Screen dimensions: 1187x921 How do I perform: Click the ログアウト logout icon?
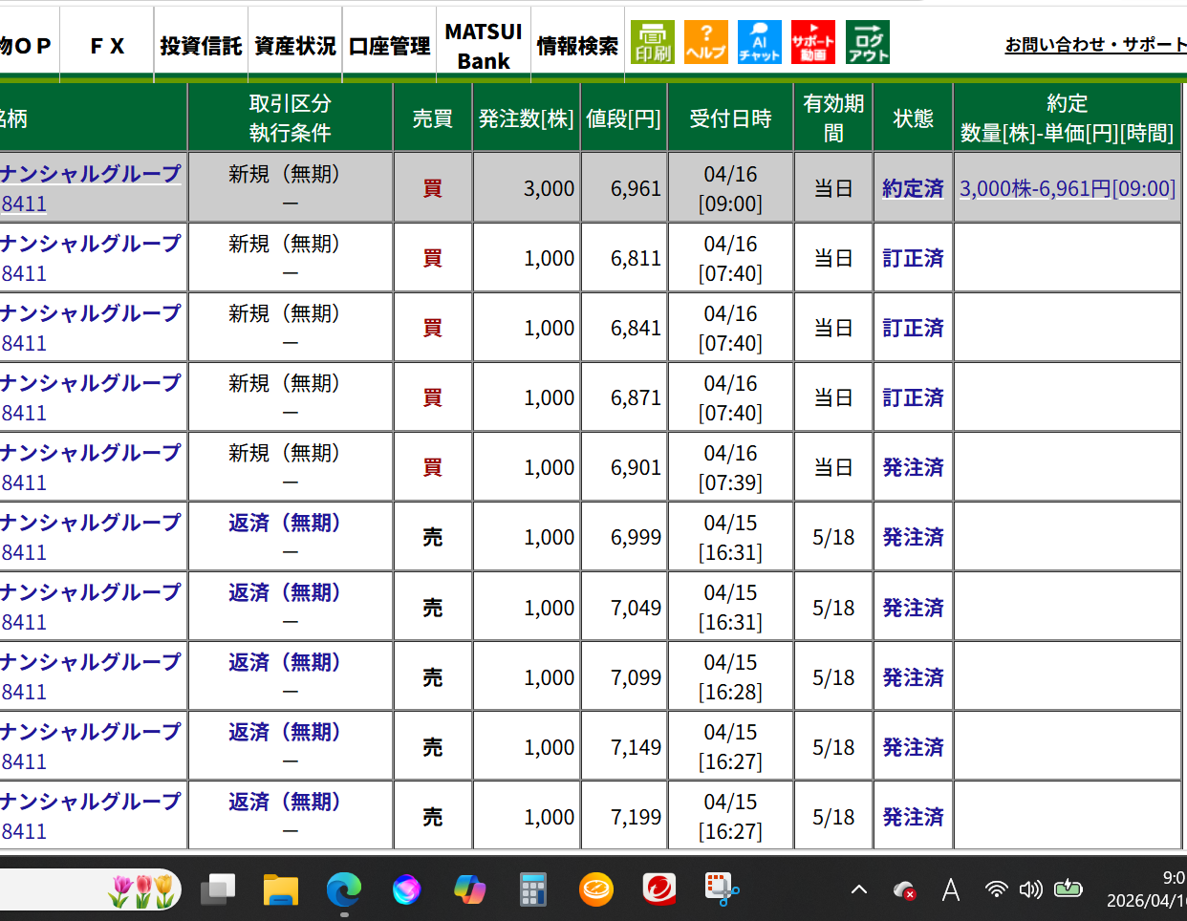867,43
